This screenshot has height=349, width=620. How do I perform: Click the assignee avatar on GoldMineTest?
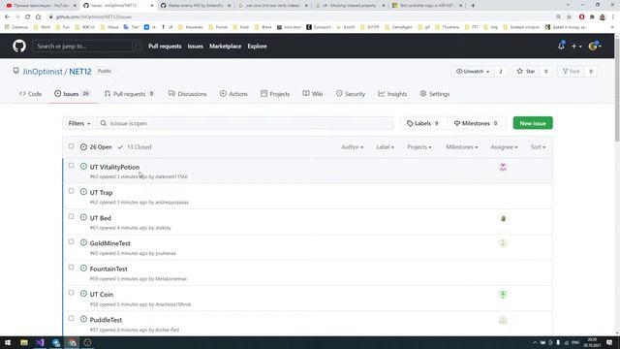[x=503, y=243]
